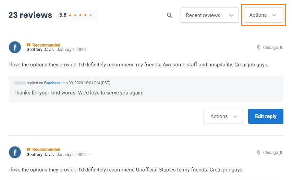Click the location pin icon on the first review

tap(259, 48)
